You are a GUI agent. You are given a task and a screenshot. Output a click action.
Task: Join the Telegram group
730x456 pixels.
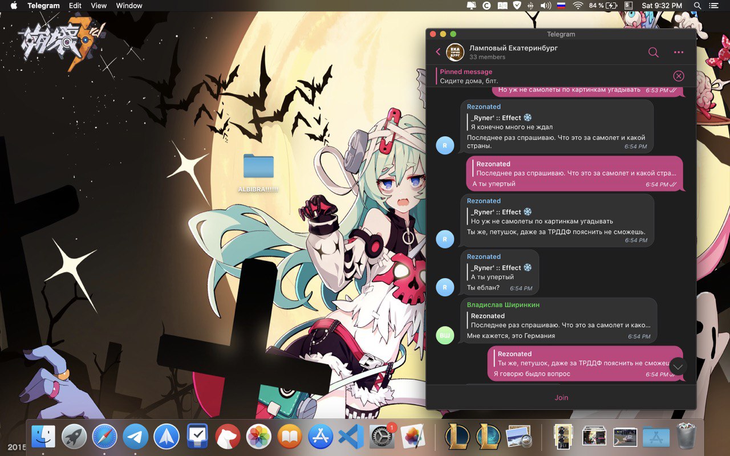(561, 397)
